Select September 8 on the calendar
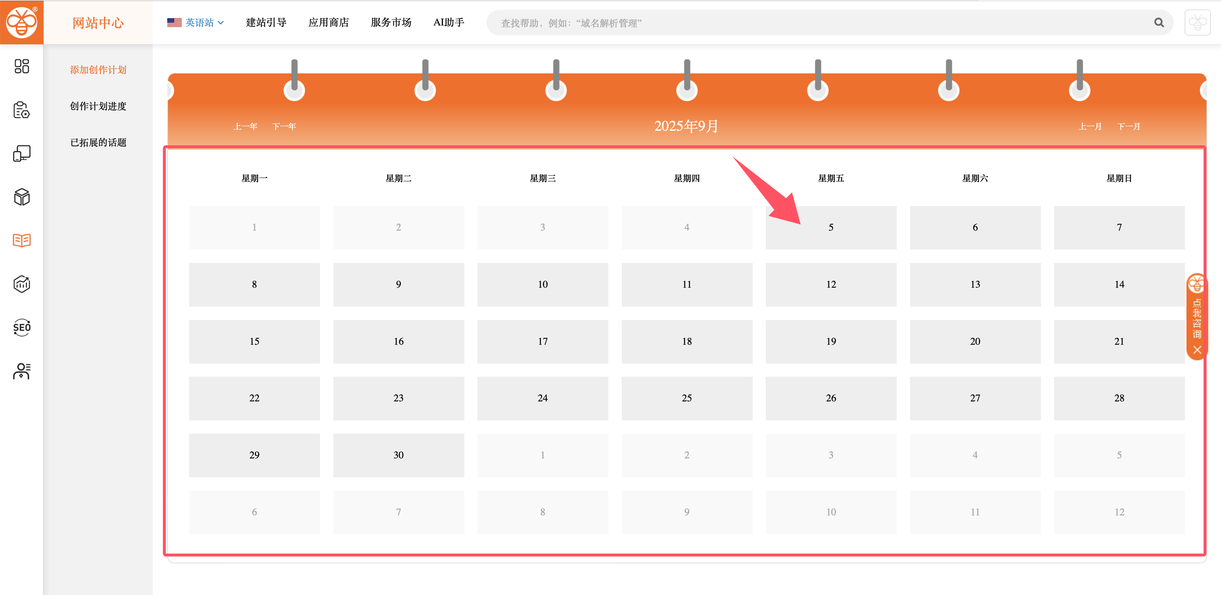This screenshot has width=1221, height=595. (255, 284)
